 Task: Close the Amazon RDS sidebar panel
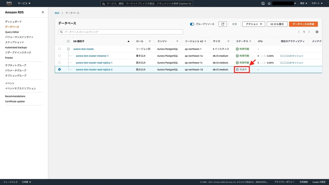pos(43,12)
